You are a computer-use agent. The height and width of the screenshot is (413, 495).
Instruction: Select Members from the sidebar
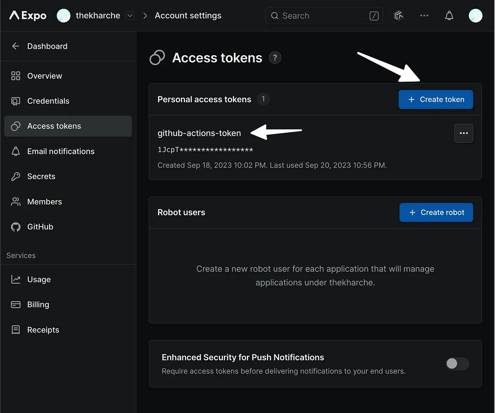pyautogui.click(x=44, y=202)
